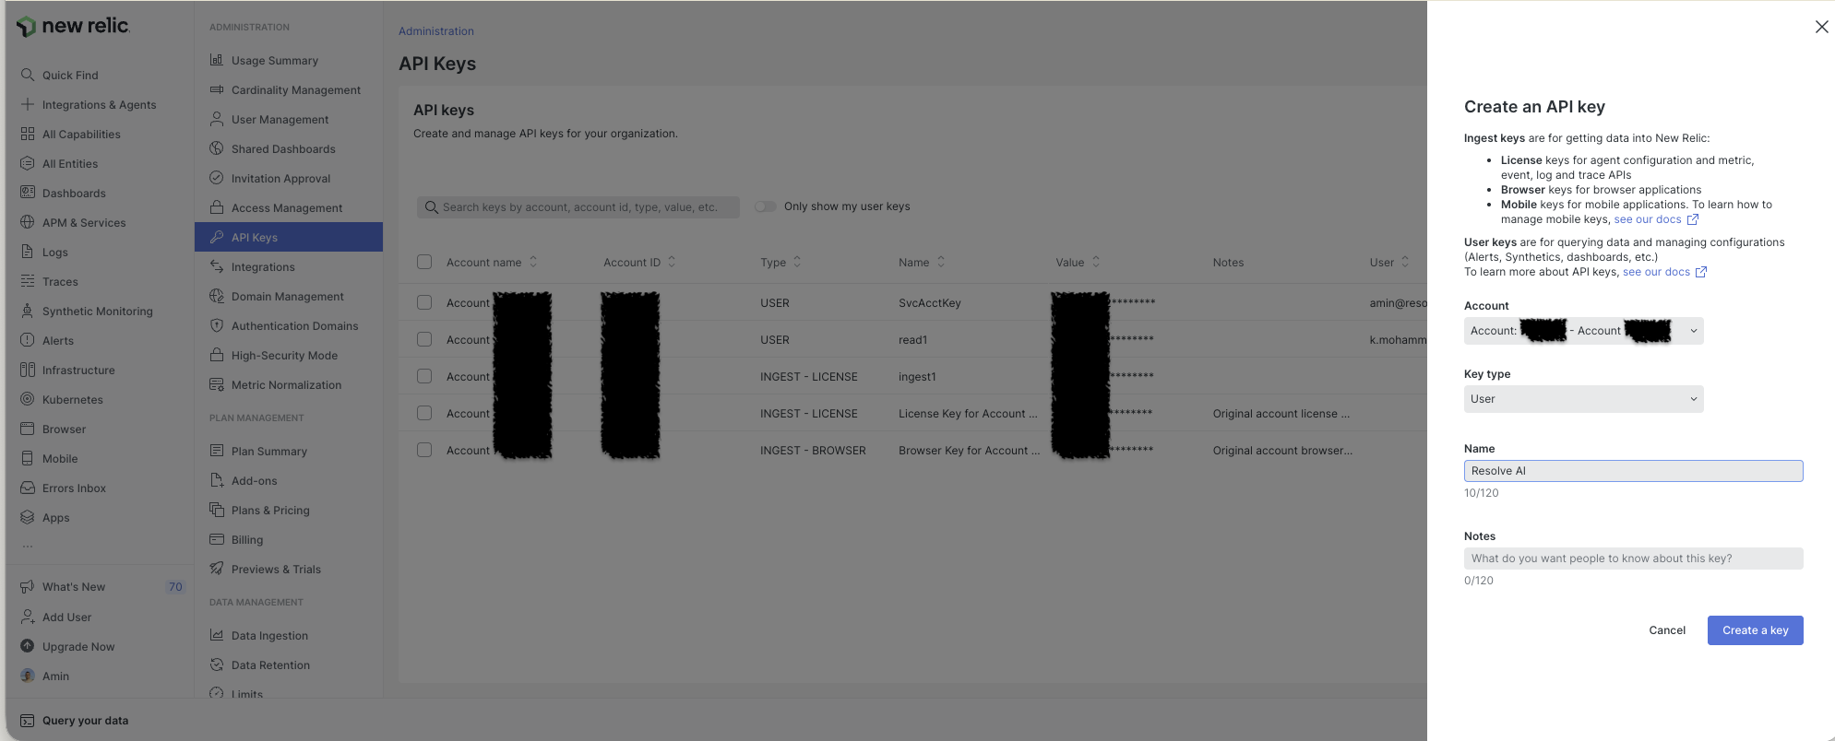
Task: Check the read1 row checkbox
Action: (x=424, y=339)
